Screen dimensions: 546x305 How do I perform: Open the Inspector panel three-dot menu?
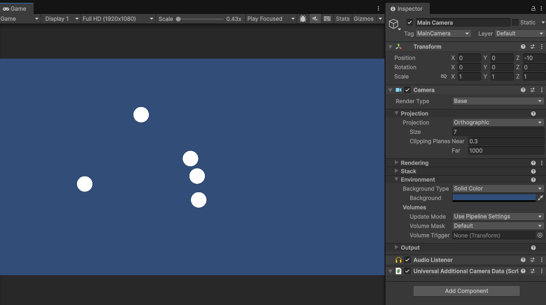tap(541, 9)
